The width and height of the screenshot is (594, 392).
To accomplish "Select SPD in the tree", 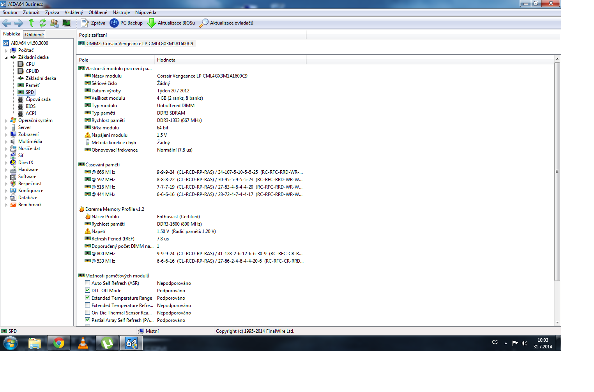I will [30, 92].
